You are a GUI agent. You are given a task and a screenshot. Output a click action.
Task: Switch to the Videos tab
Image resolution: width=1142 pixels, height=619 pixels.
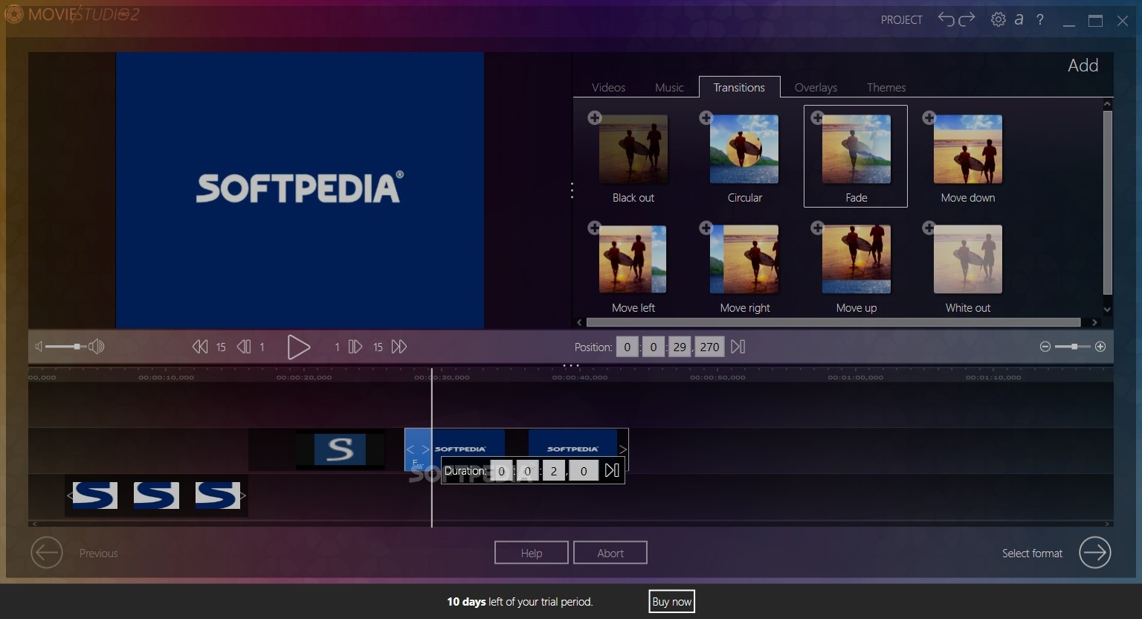point(608,87)
